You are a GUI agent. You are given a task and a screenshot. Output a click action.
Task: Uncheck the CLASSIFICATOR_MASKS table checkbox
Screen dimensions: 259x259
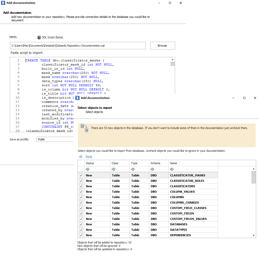pyautogui.click(x=81, y=175)
